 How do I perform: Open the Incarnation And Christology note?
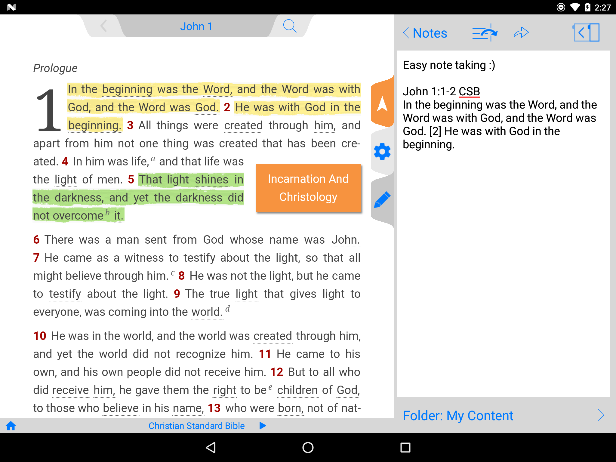pos(308,188)
